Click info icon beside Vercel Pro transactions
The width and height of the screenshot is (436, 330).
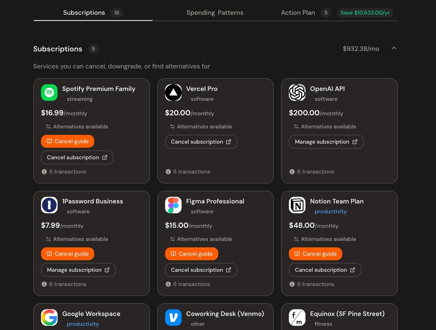click(x=168, y=172)
